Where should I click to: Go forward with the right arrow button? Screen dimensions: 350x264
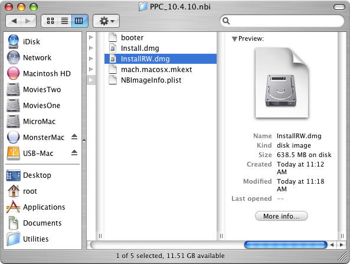click(28, 21)
